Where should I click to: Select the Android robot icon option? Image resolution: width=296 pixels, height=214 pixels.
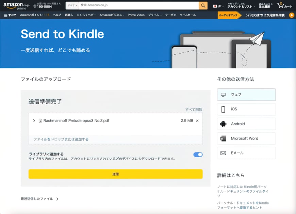(223, 124)
